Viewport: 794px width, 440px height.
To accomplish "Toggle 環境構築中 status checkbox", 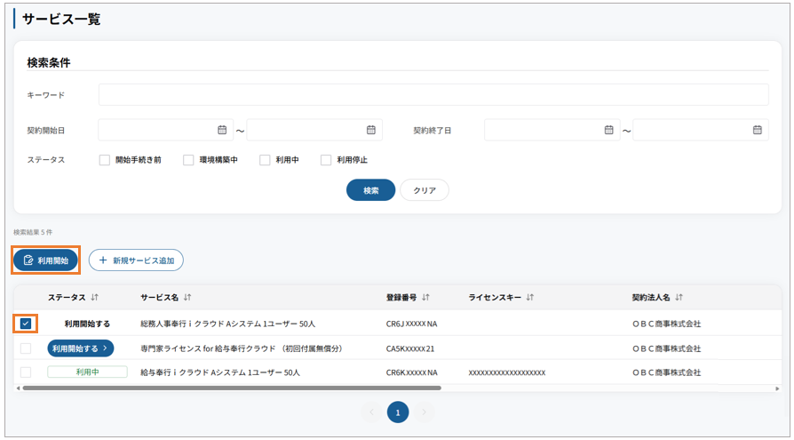I will coord(188,160).
